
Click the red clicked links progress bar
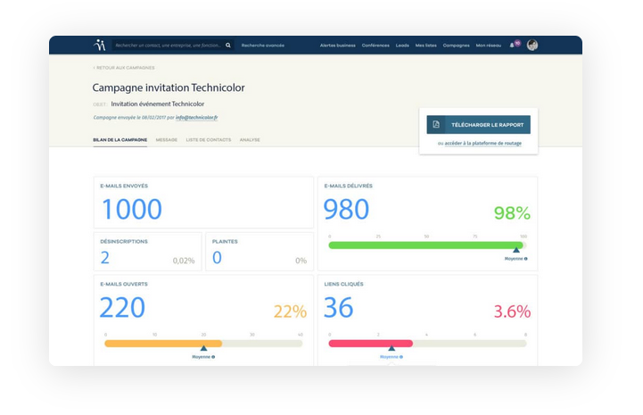(x=427, y=344)
